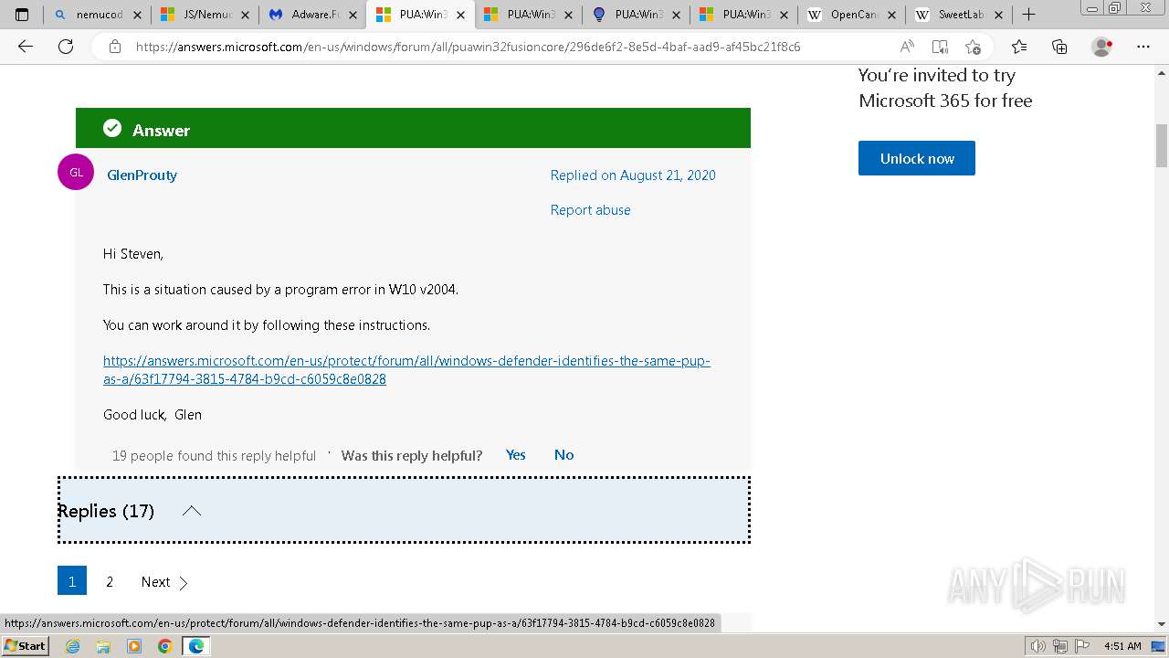Viewport: 1169px width, 658px height.
Task: Open the browser profile avatar
Action: [1102, 47]
